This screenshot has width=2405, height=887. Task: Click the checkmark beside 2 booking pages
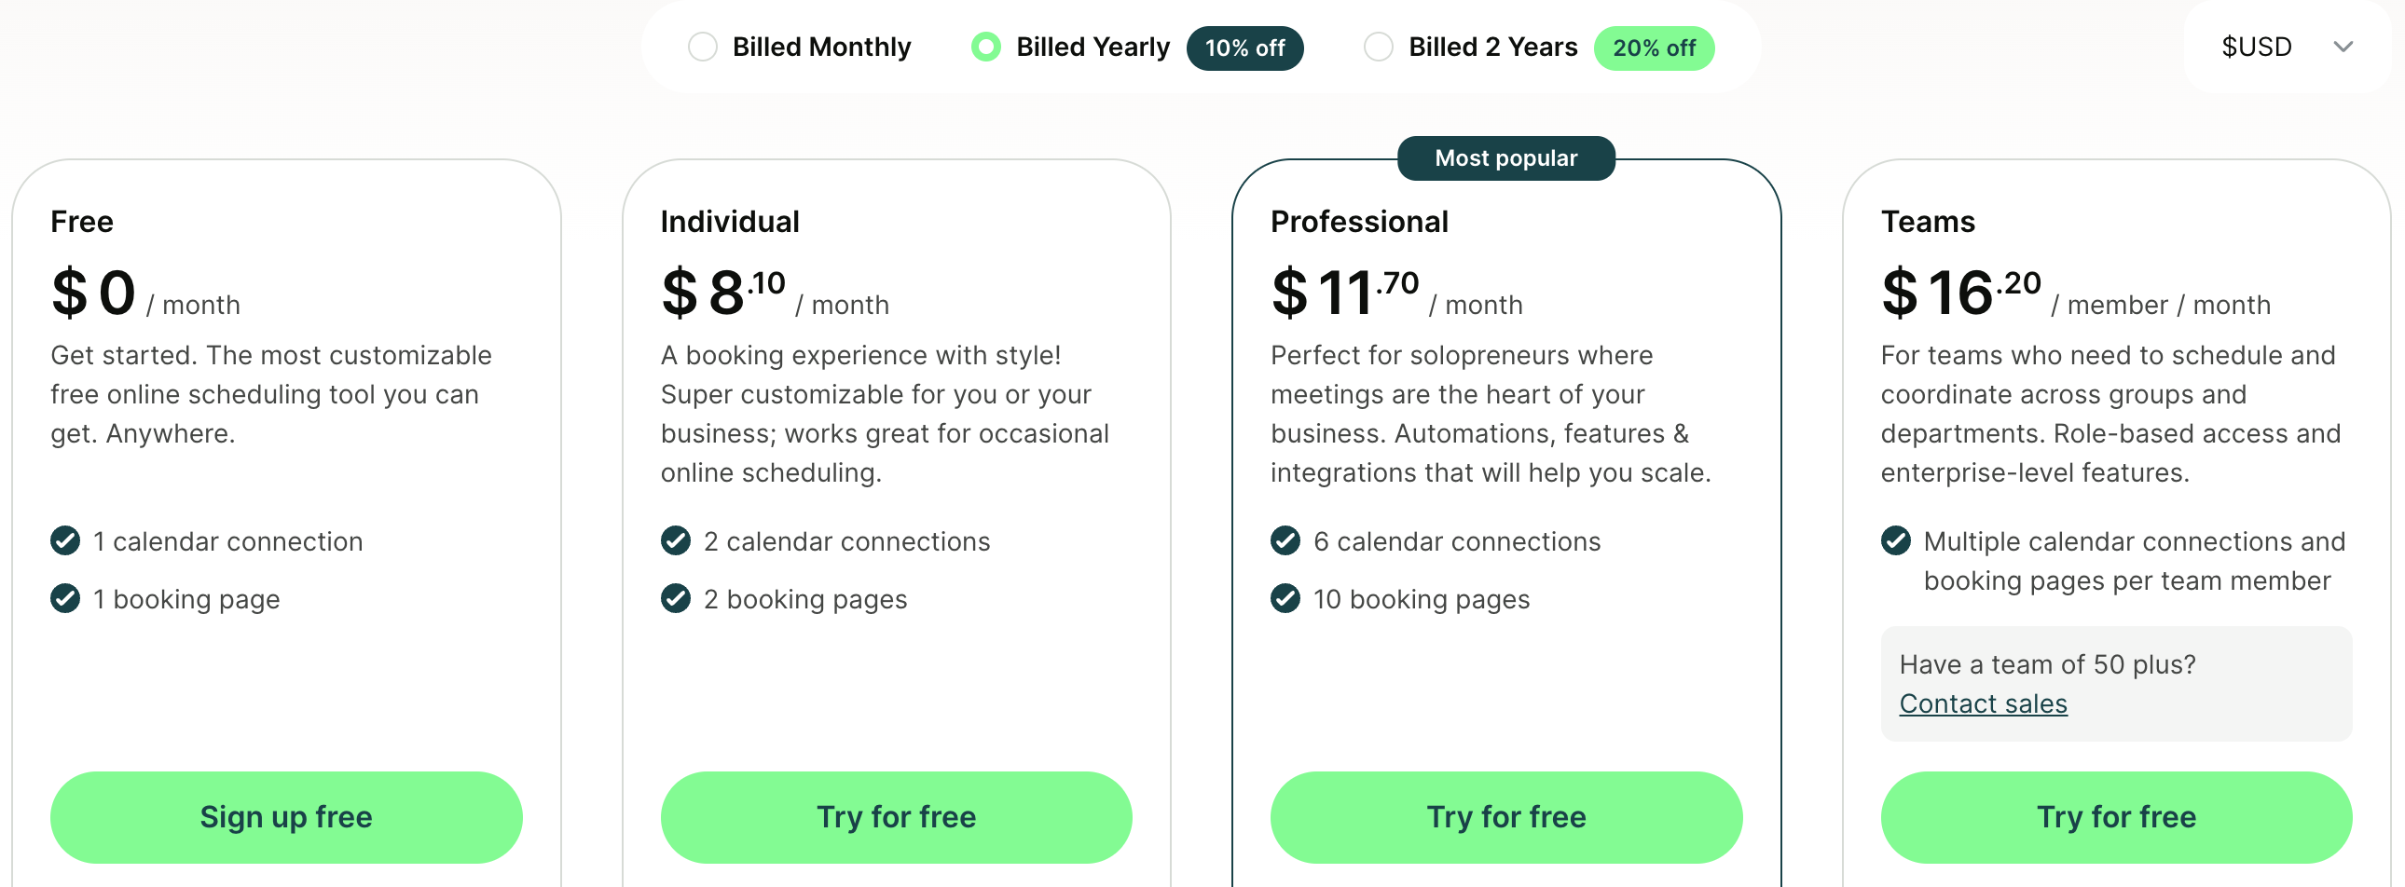pyautogui.click(x=675, y=599)
